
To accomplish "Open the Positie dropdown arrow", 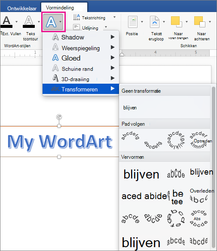I will point(142,22).
